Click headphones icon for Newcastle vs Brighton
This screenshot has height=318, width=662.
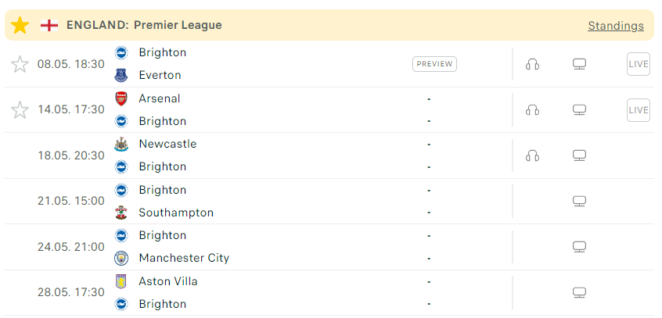click(532, 155)
